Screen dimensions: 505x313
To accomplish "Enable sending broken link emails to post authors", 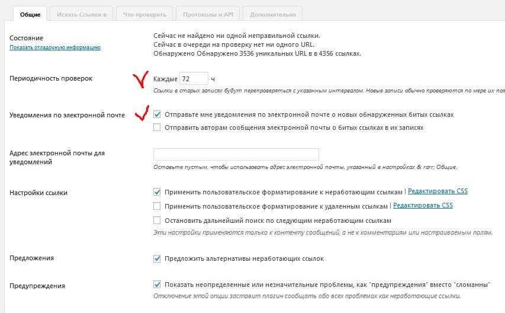I will point(157,127).
